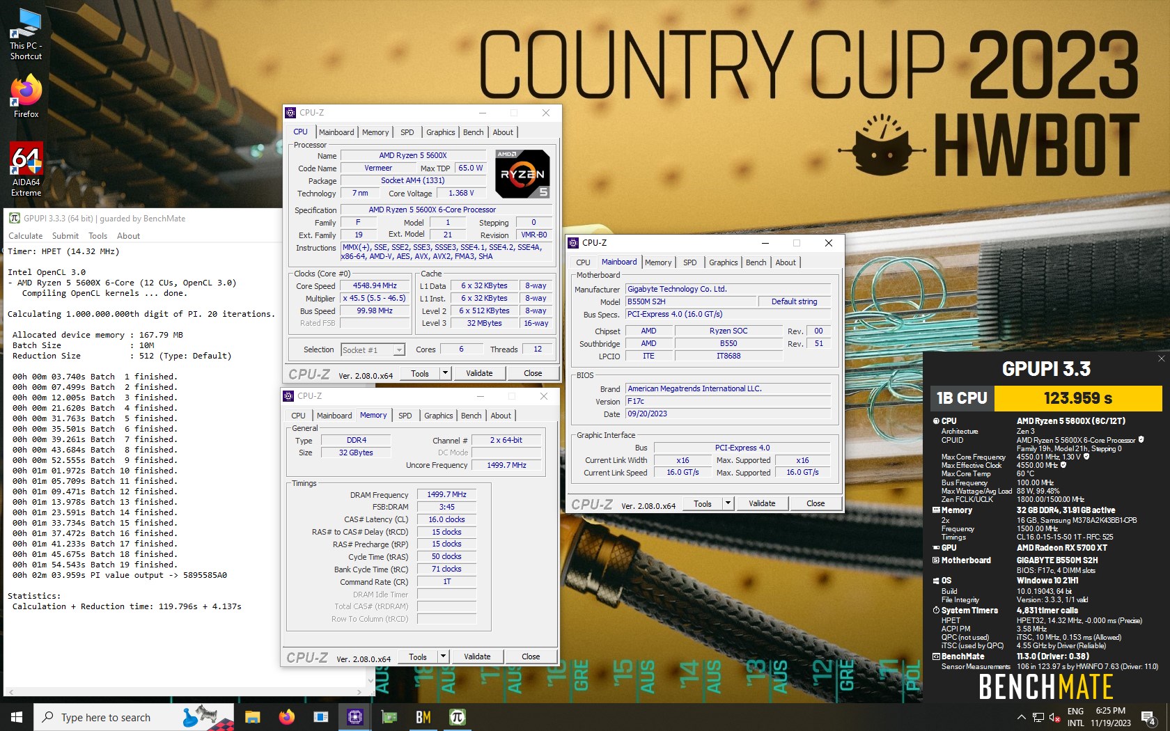1170x731 pixels.
Task: Click Validate in CPU-Z CPU window
Action: click(479, 373)
